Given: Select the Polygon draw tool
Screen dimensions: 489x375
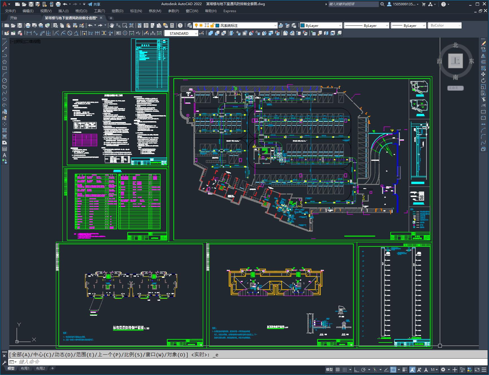Looking at the screenshot, I should click(x=5, y=62).
